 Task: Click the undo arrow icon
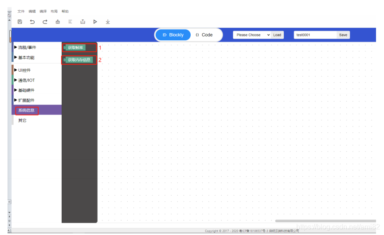tap(32, 22)
